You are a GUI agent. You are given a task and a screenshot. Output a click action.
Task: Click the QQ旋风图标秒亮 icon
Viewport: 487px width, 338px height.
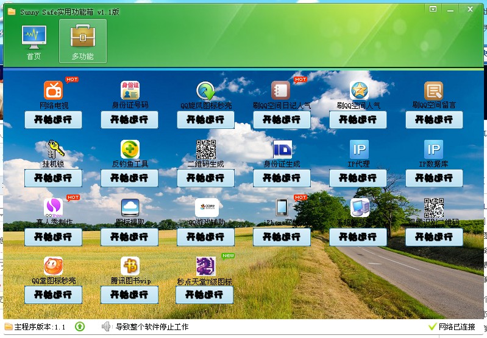205,91
